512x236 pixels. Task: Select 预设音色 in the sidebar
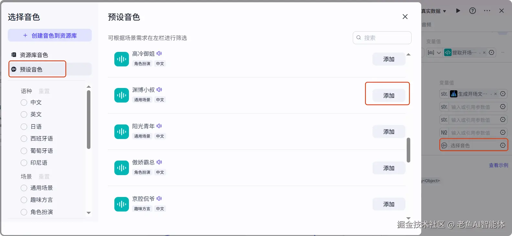pos(31,69)
